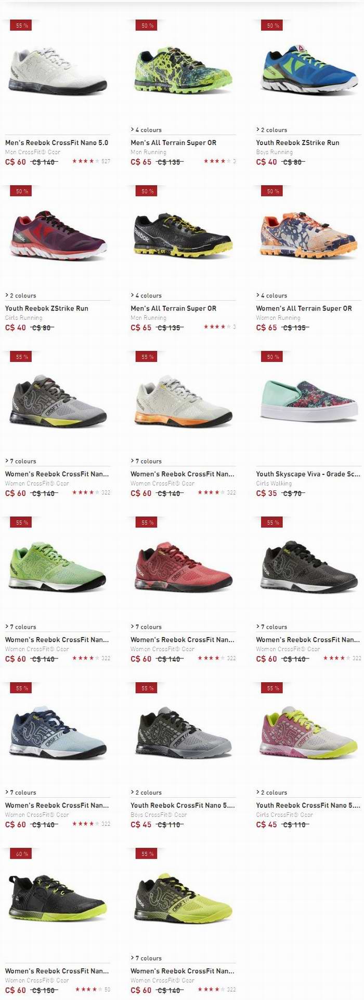The width and height of the screenshot is (364, 1000).
Task: Expand 2 colours for Boys Youth Reebok ZStrike Run
Action: 271,130
